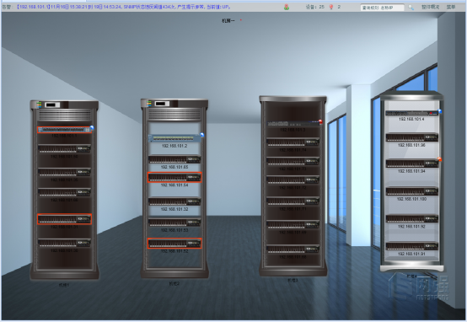This screenshot has width=467, height=322.
Task: Click the red-green status icon in top bar
Action: (x=287, y=7)
